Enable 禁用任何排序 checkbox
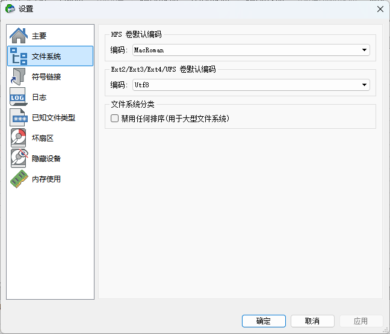Viewport: 390px width, 334px height. click(x=114, y=118)
